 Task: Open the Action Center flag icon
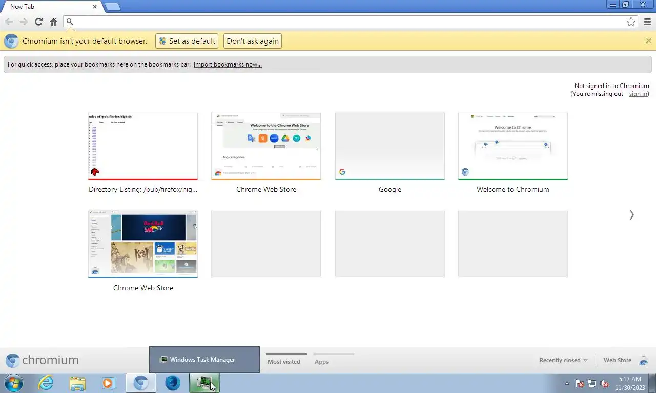pyautogui.click(x=580, y=383)
